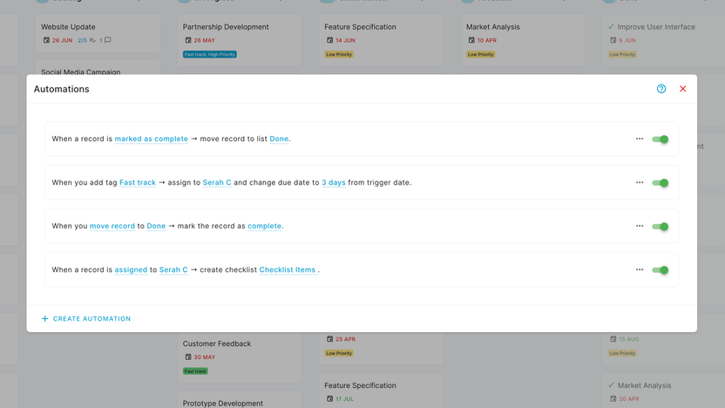Edit the 'complete' status link

[265, 226]
